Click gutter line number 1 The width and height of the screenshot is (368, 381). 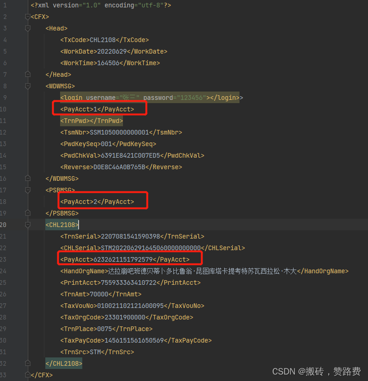[x=5, y=6]
